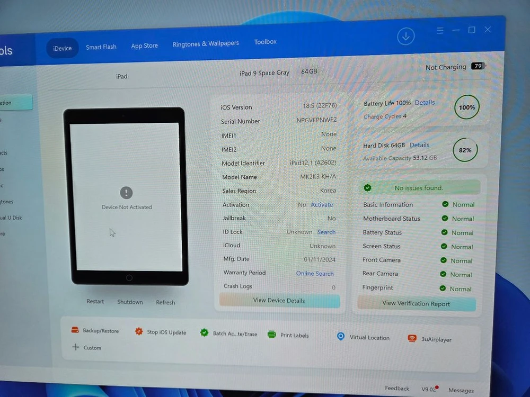Click the serial number NPGVFPNWF2
Screen dimensions: 530x397
pos(316,120)
